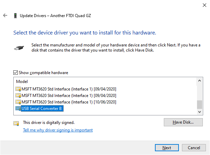This screenshot has height=155, width=210.
Task: Click the USB Serial Converter B driver icon
Action: point(18,109)
